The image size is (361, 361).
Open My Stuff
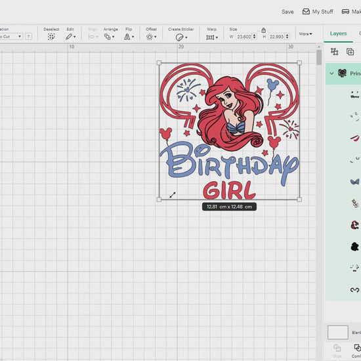click(318, 12)
